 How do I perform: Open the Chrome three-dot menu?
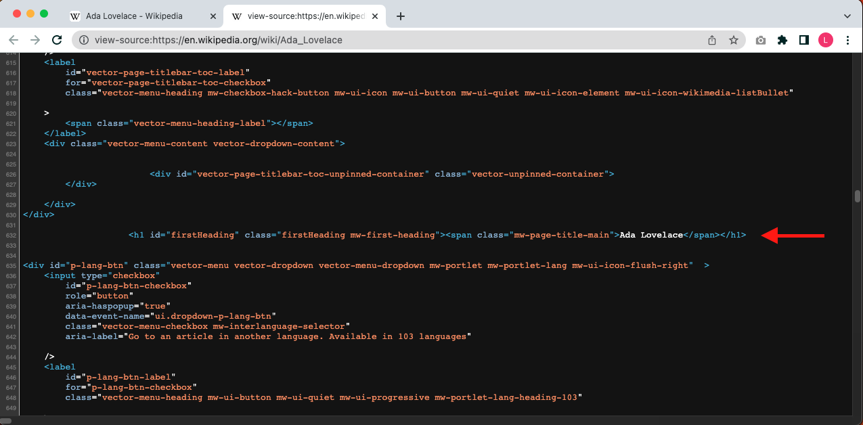pyautogui.click(x=848, y=40)
